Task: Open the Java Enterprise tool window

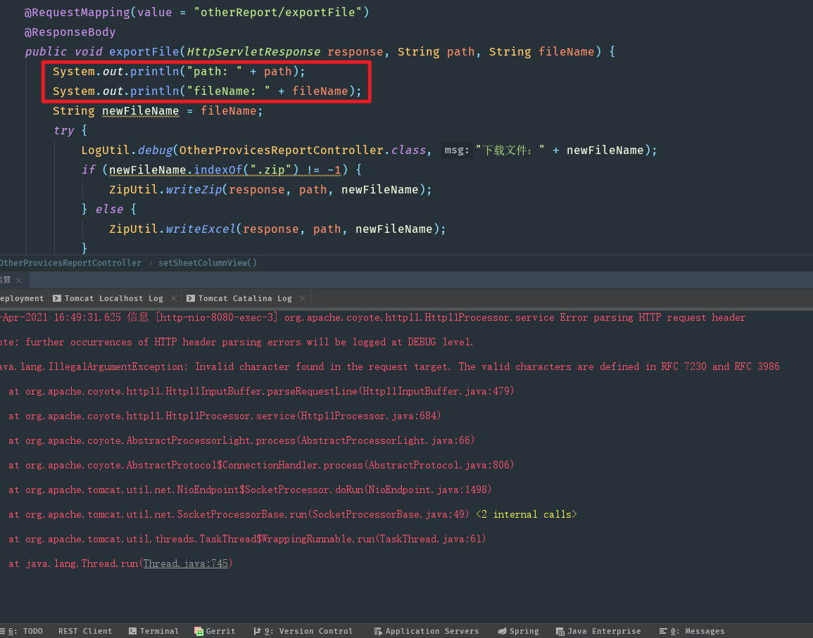Action: [x=603, y=630]
